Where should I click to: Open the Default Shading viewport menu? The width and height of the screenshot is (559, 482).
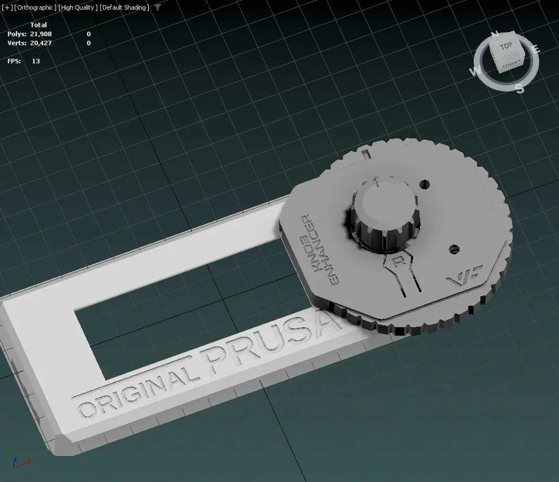pyautogui.click(x=124, y=7)
